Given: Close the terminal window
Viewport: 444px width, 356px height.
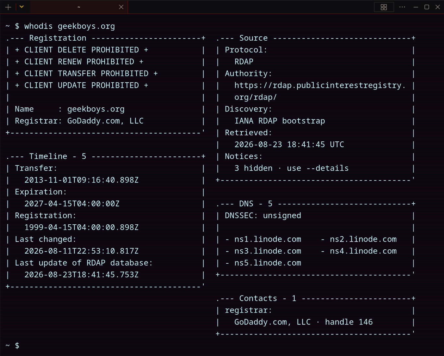Looking at the screenshot, I should pyautogui.click(x=438, y=7).
